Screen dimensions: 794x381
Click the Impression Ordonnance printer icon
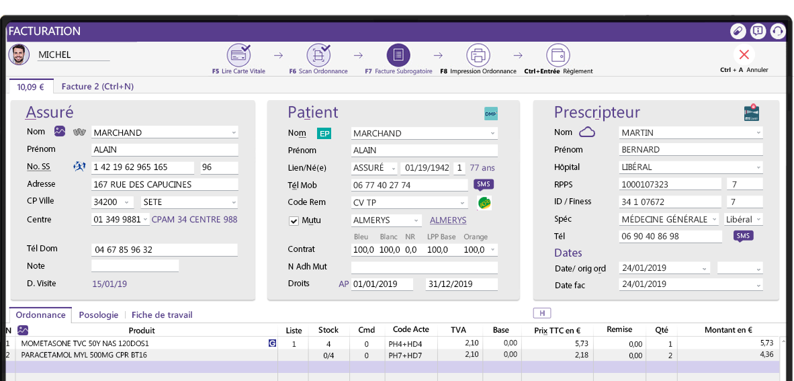[x=478, y=54]
